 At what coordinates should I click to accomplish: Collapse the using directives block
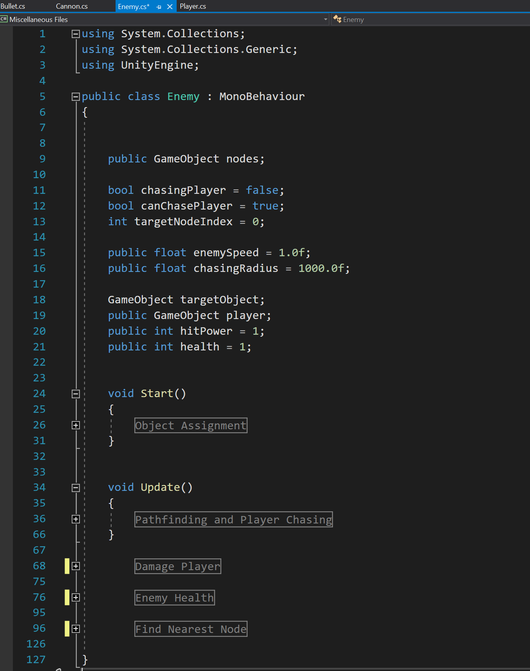(76, 34)
